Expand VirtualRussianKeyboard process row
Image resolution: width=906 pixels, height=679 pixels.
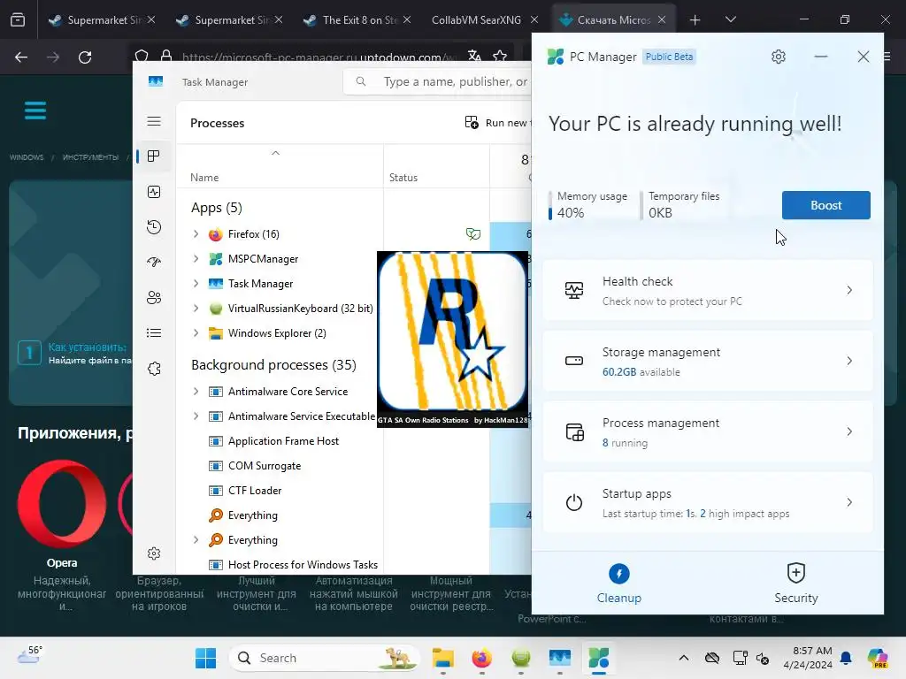[196, 309]
